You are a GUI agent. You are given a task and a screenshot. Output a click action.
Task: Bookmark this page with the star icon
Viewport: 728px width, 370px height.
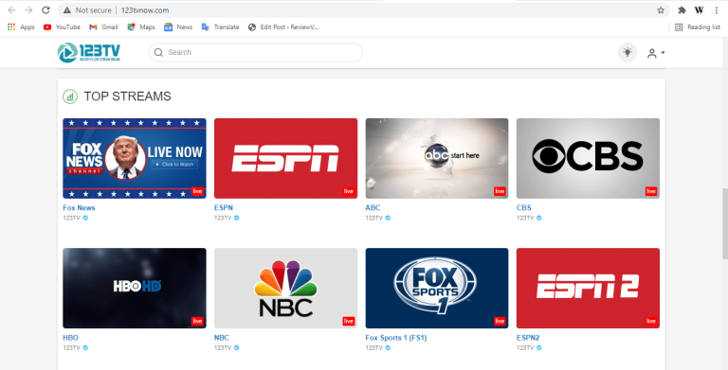tap(660, 10)
